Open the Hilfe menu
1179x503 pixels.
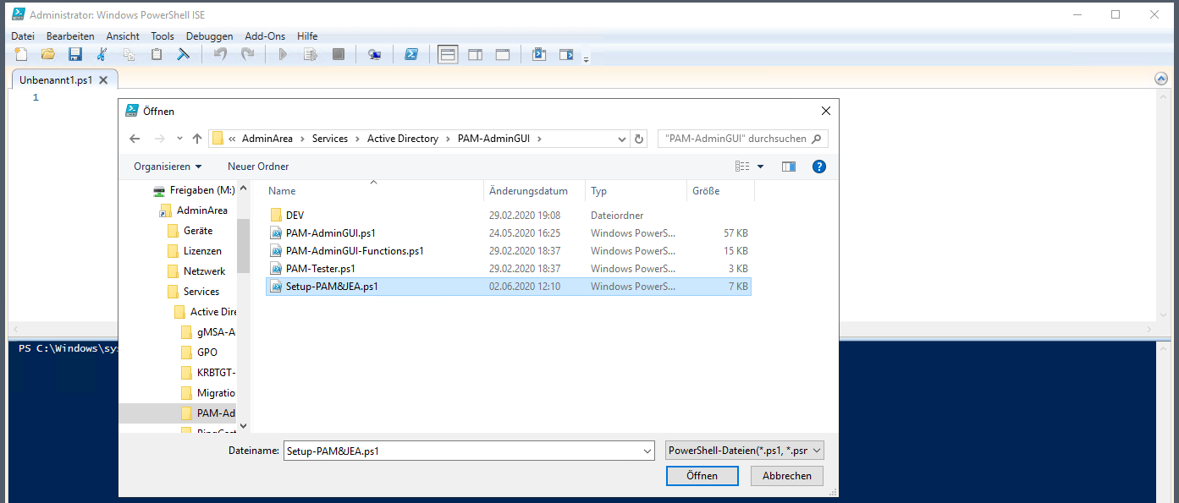tap(307, 36)
